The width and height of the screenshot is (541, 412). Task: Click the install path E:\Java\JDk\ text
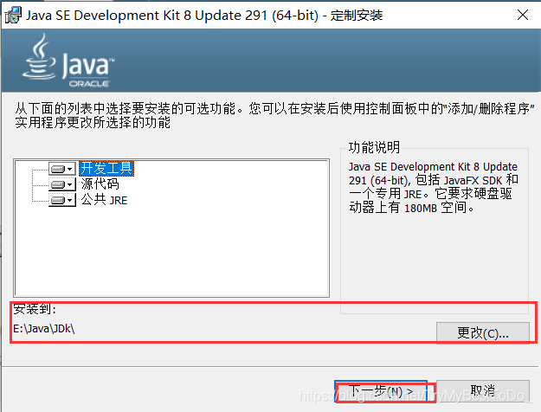(x=44, y=329)
